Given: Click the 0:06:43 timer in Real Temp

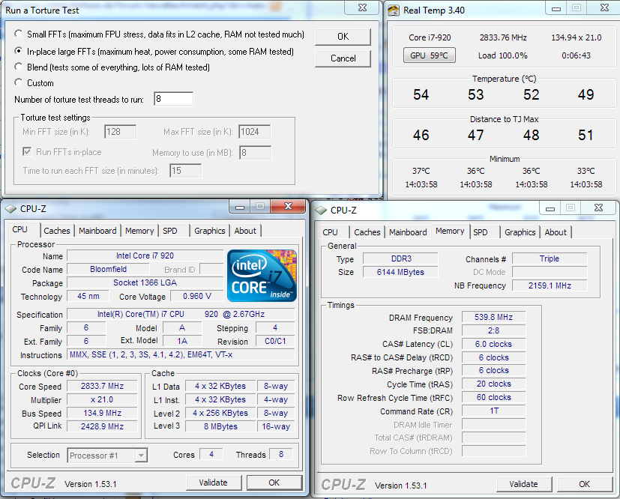Looking at the screenshot, I should coord(576,55).
